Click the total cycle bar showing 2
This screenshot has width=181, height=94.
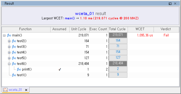(x=118, y=69)
